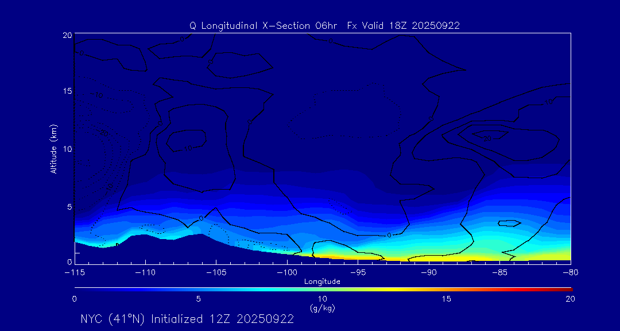Click the "Longitude" horizontal axis label
This screenshot has width=620, height=331.
pyautogui.click(x=322, y=282)
